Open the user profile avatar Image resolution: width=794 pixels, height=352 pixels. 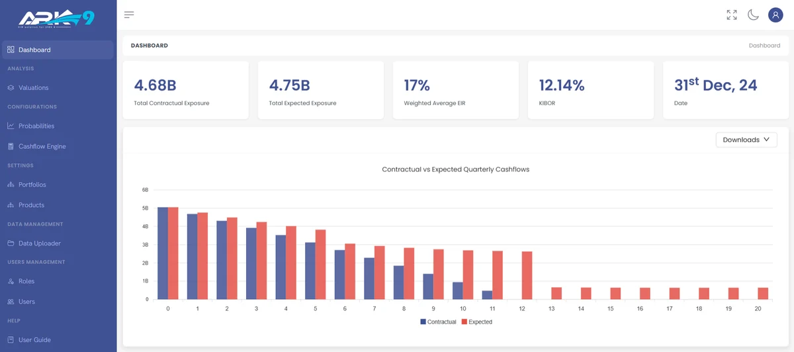tap(775, 15)
